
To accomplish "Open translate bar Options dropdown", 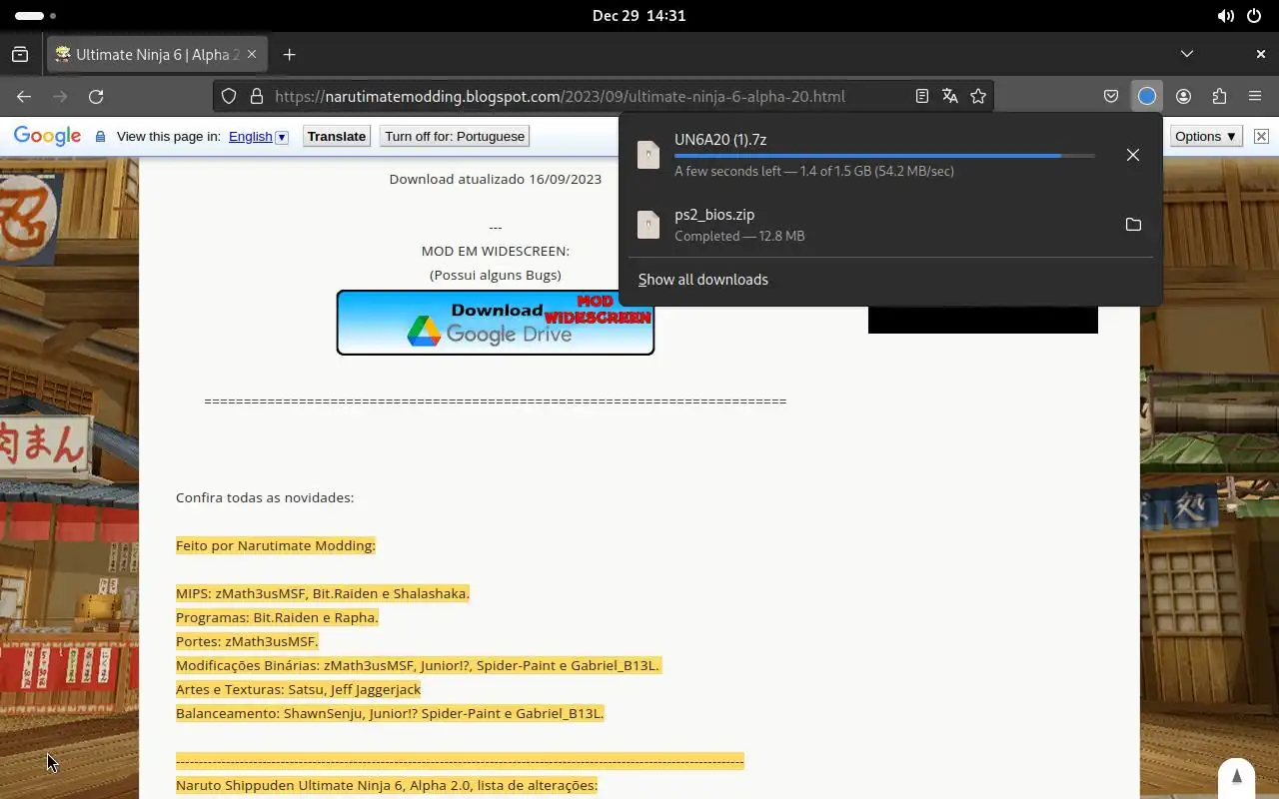I will (1206, 137).
